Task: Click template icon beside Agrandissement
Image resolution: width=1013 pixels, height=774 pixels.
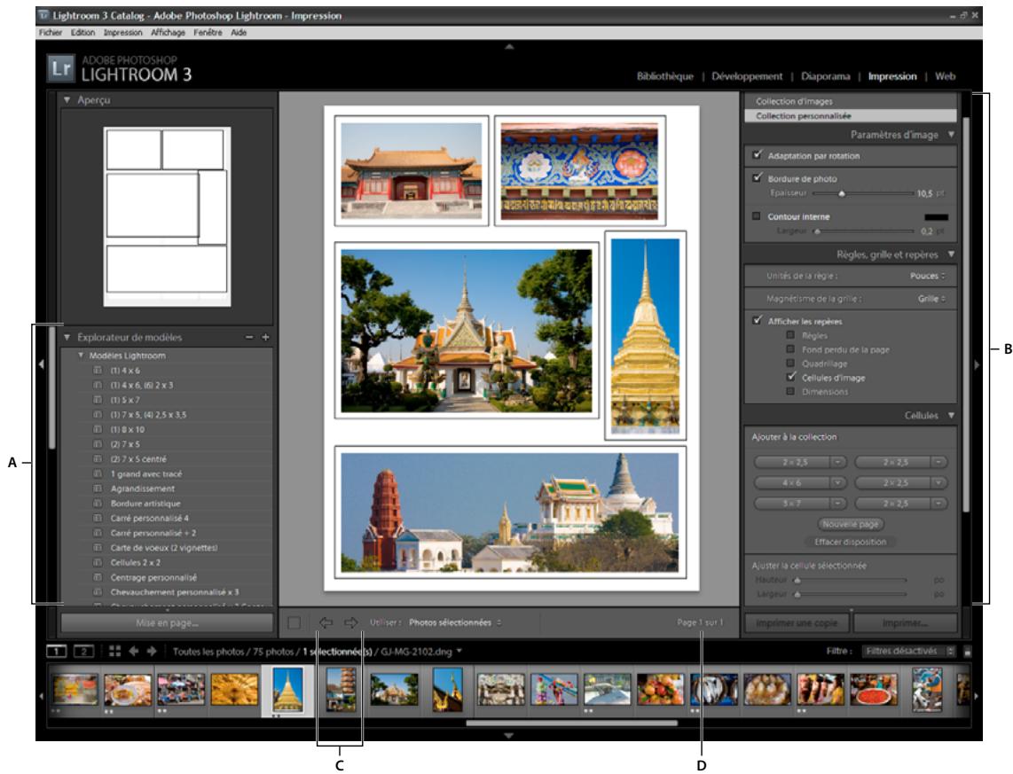Action: (x=98, y=489)
